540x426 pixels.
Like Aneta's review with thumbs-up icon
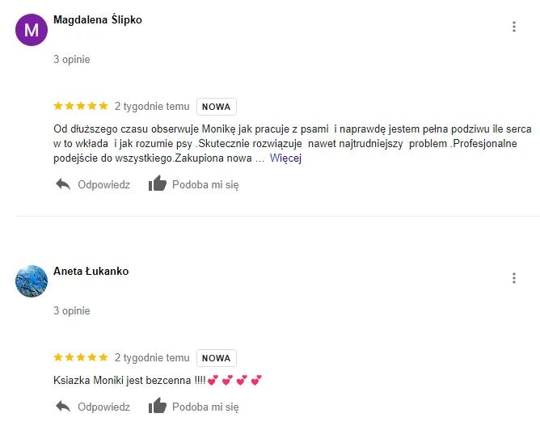pyautogui.click(x=158, y=405)
